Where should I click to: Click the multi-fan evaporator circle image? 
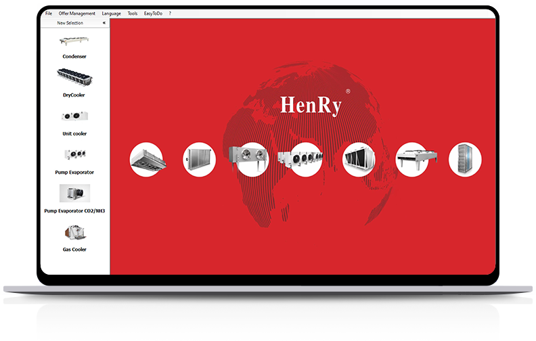click(x=300, y=160)
